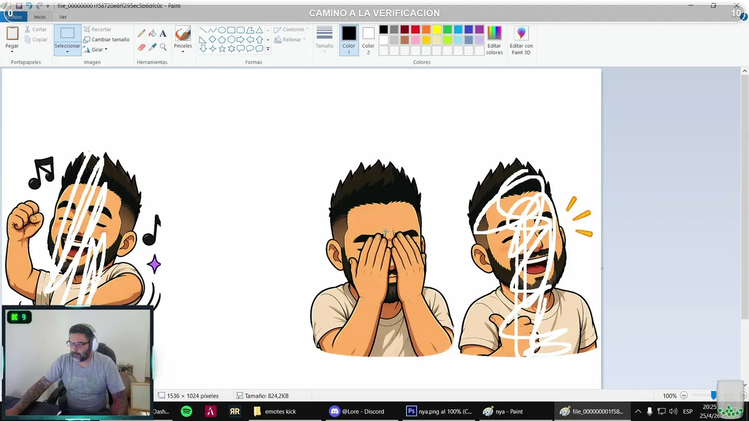The width and height of the screenshot is (749, 421).
Task: Pick the yellow color swatch
Action: point(437,30)
